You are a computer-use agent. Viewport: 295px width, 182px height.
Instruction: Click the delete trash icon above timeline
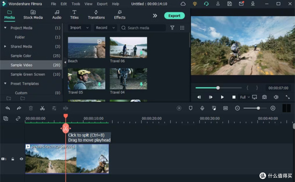(x=31, y=108)
